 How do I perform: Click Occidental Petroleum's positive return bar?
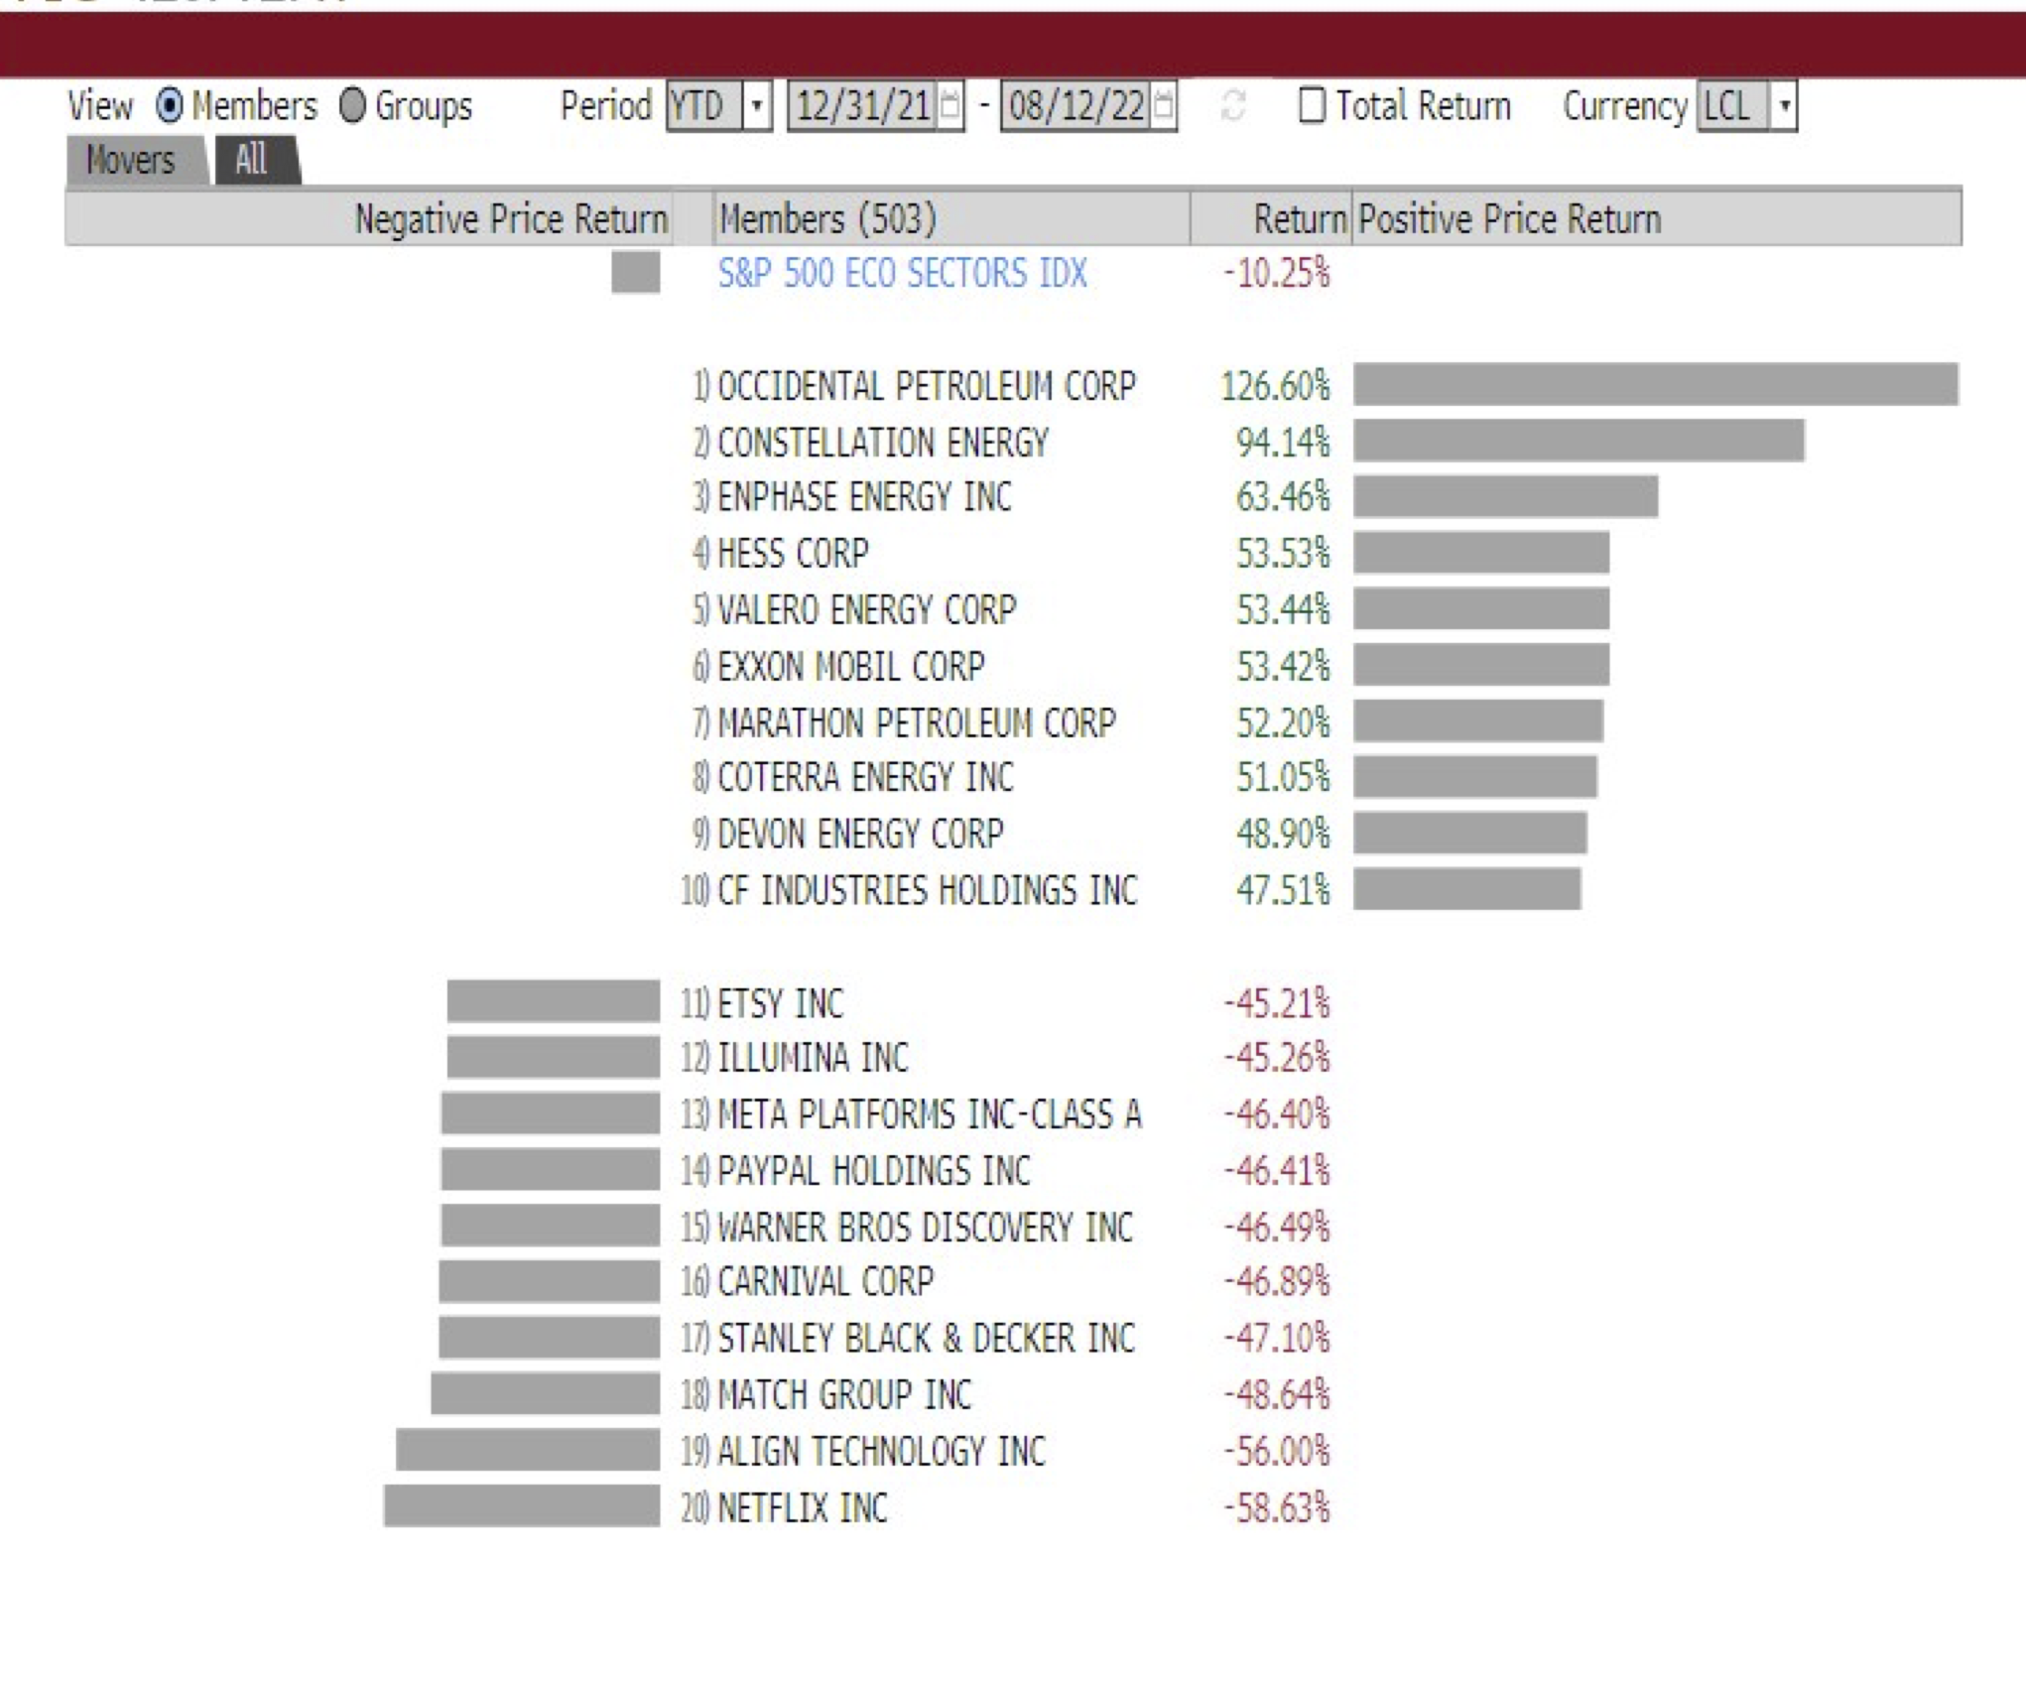(x=1656, y=384)
